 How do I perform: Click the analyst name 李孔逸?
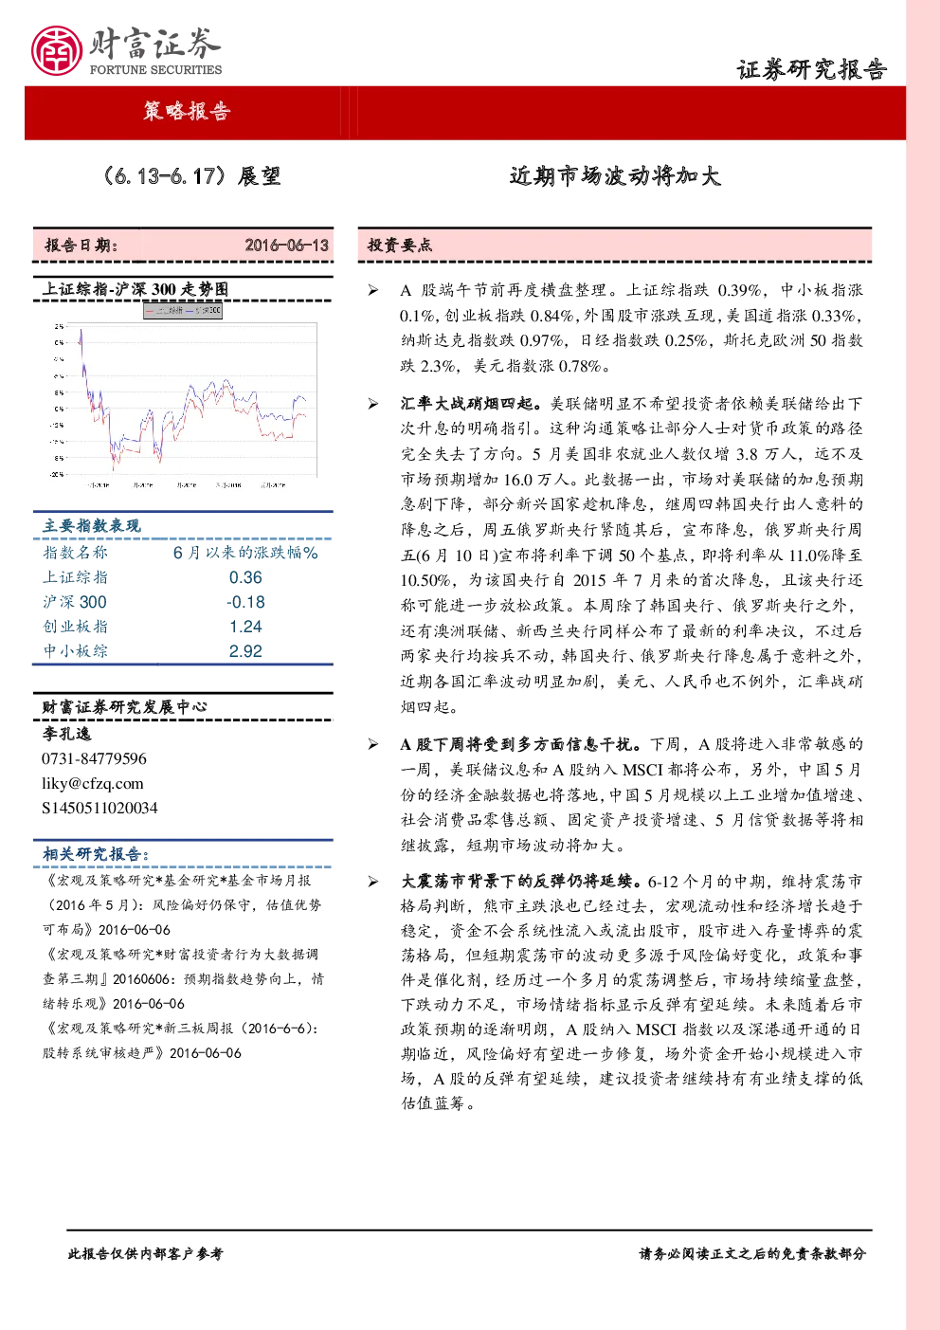coord(66,734)
